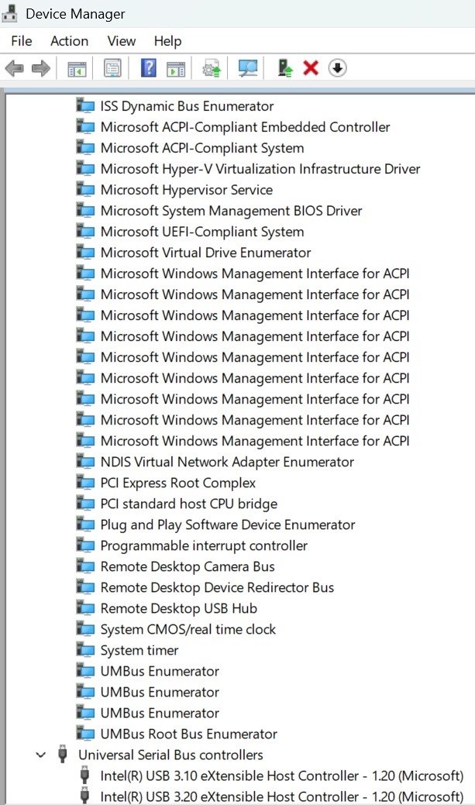Collapse Universal Serial Bus controllers chevron

coord(41,755)
